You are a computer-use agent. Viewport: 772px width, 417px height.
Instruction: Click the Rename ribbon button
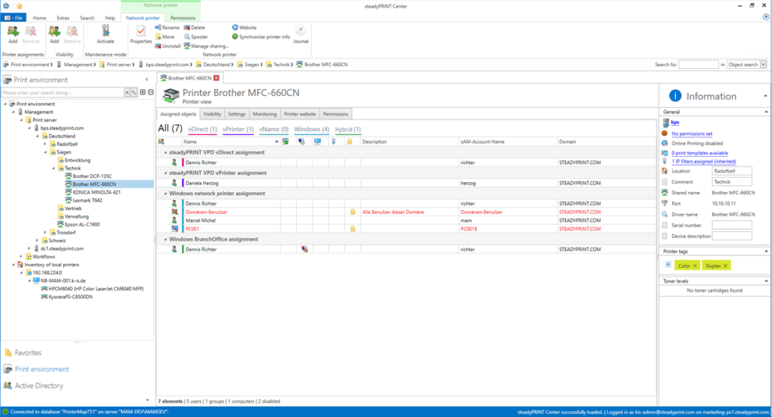click(167, 28)
